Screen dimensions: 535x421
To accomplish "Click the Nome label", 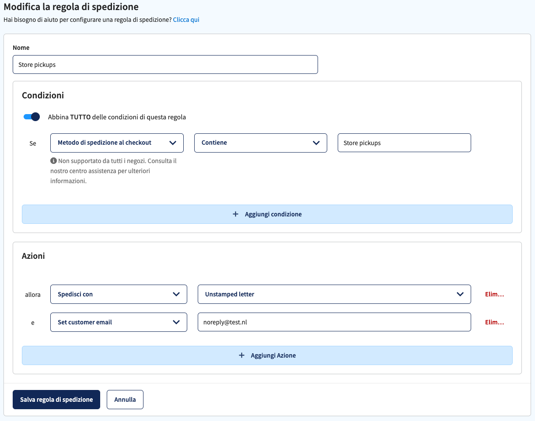I will (21, 48).
